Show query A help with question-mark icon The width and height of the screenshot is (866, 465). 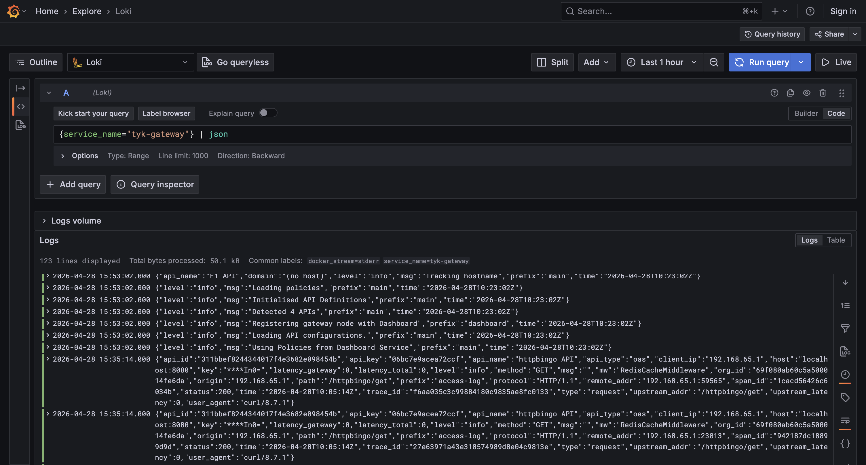tap(774, 93)
